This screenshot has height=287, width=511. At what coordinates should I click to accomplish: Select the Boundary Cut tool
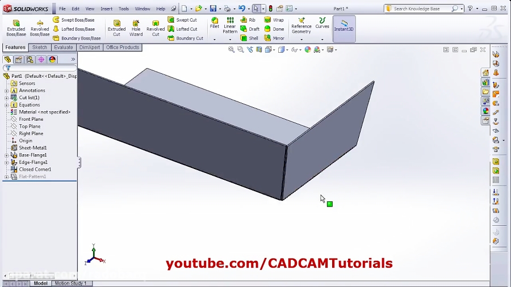pos(186,38)
